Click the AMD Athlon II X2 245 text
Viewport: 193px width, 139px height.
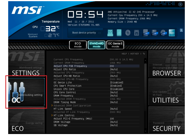pos(131,12)
